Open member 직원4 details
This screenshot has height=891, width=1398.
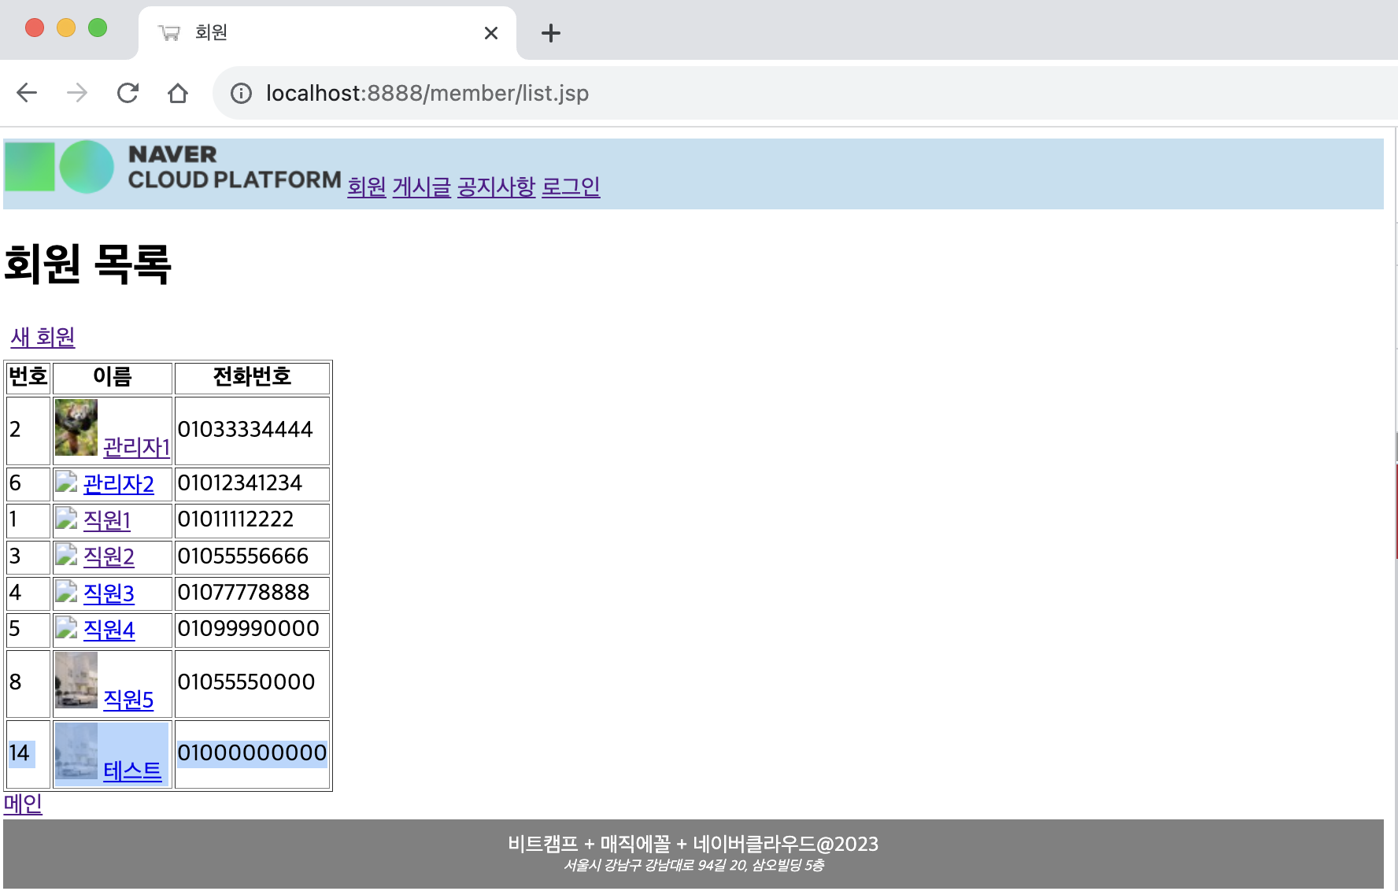(109, 629)
